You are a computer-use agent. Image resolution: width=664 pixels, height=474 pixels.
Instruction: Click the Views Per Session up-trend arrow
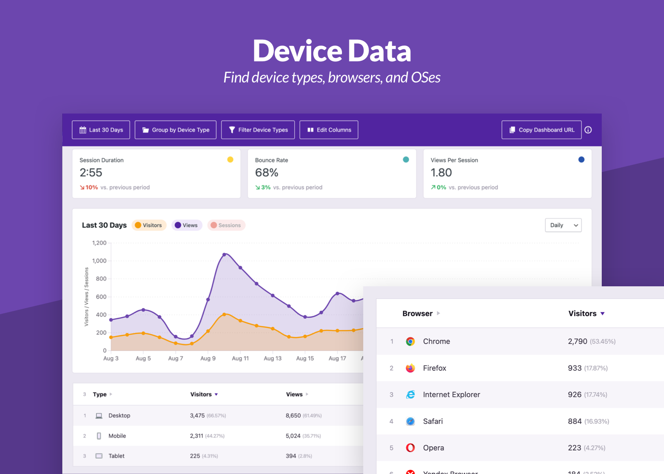tap(433, 187)
